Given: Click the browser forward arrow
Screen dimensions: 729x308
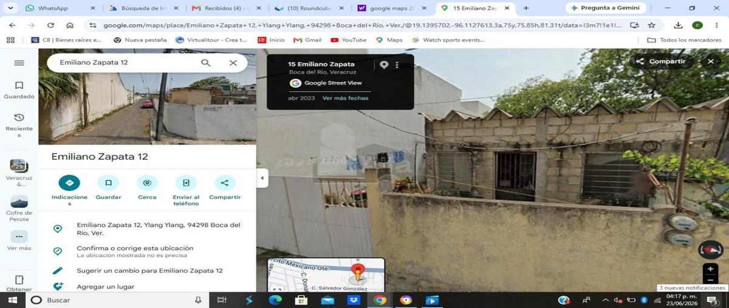Looking at the screenshot, I should pos(31,26).
